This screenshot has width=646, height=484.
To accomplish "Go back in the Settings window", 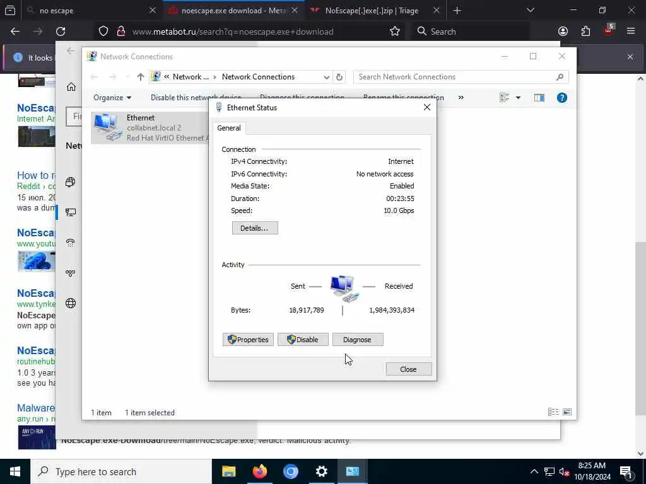I will [x=71, y=51].
